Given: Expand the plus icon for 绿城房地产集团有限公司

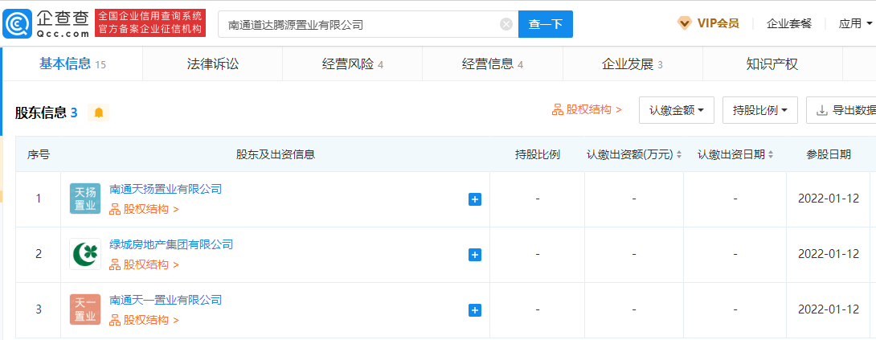Looking at the screenshot, I should [475, 255].
